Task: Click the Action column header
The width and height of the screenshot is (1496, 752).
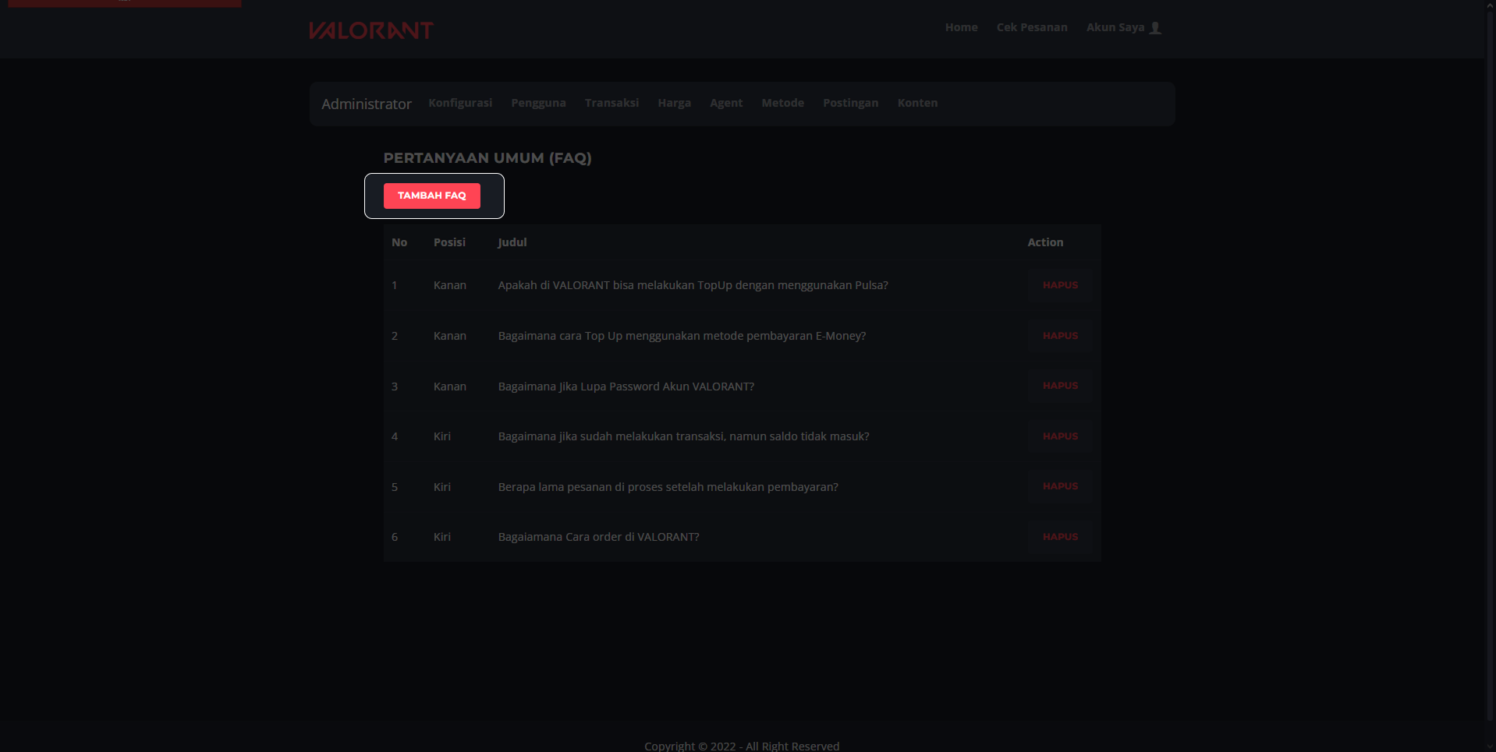Action: click(x=1045, y=242)
